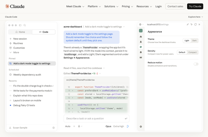Choose Compact density
The image size is (208, 137).
(x=192, y=52)
